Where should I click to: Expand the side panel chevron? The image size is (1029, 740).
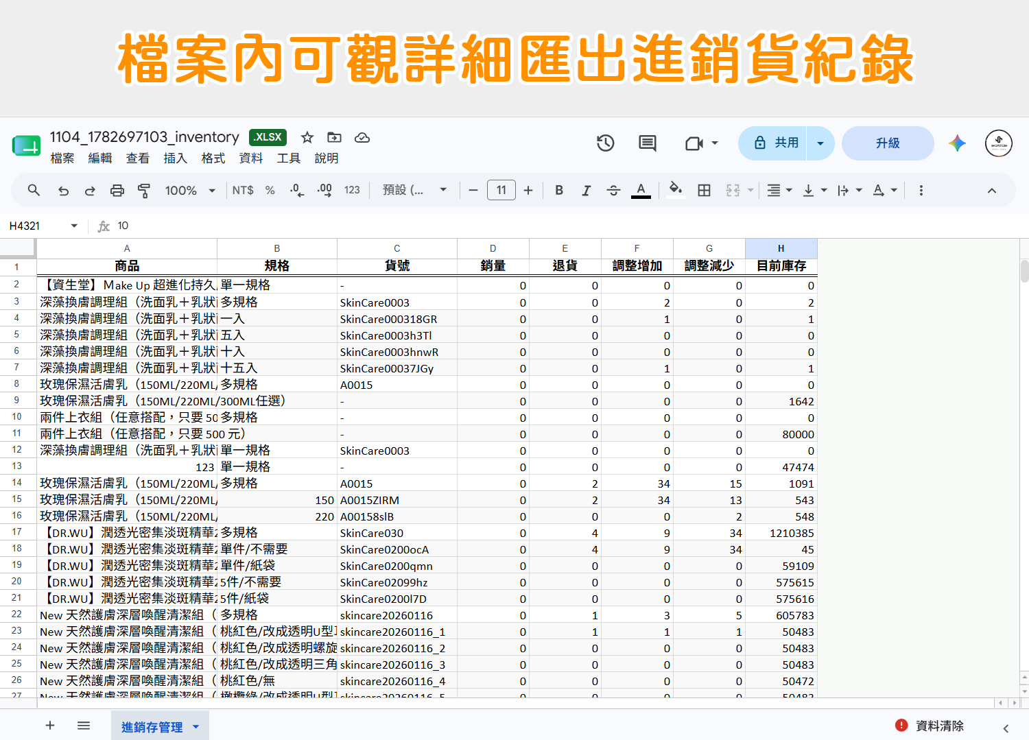pyautogui.click(x=1006, y=729)
